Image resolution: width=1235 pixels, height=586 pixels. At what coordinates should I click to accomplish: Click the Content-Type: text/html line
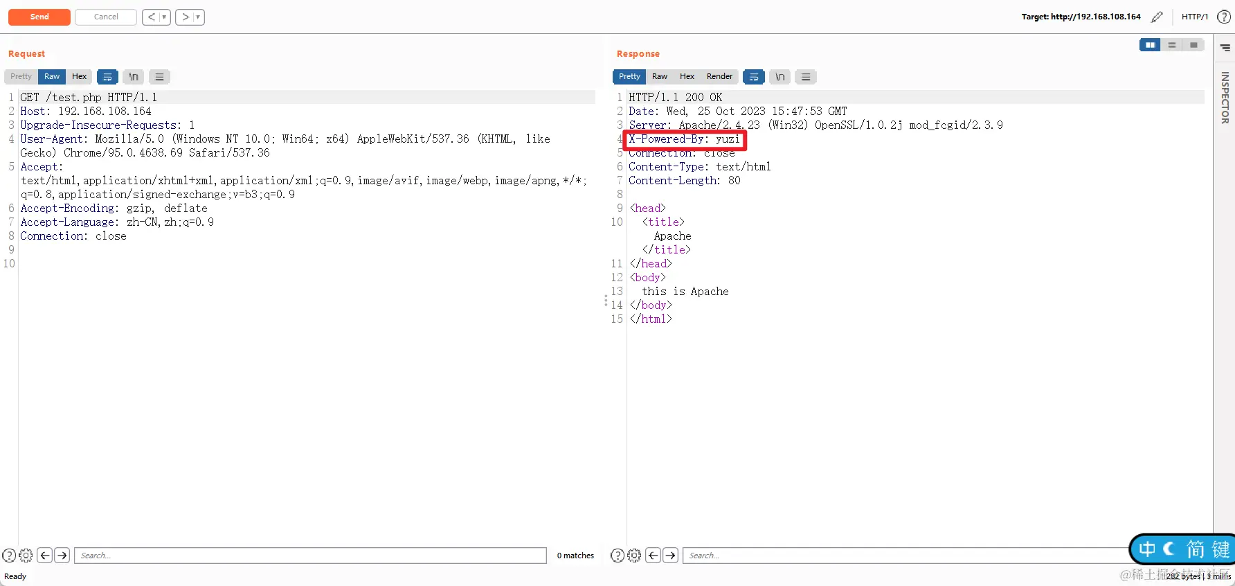pyautogui.click(x=699, y=166)
